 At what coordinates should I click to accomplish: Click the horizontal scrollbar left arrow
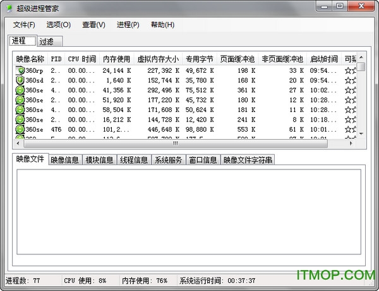coord(18,144)
